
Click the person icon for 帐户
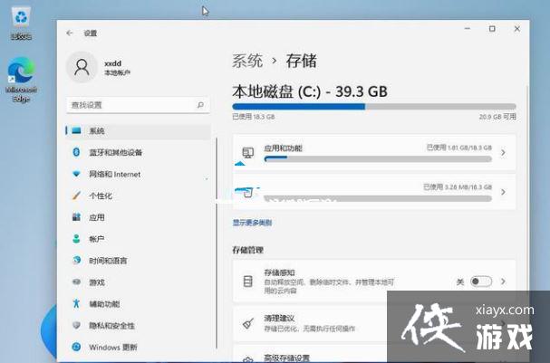pos(76,239)
